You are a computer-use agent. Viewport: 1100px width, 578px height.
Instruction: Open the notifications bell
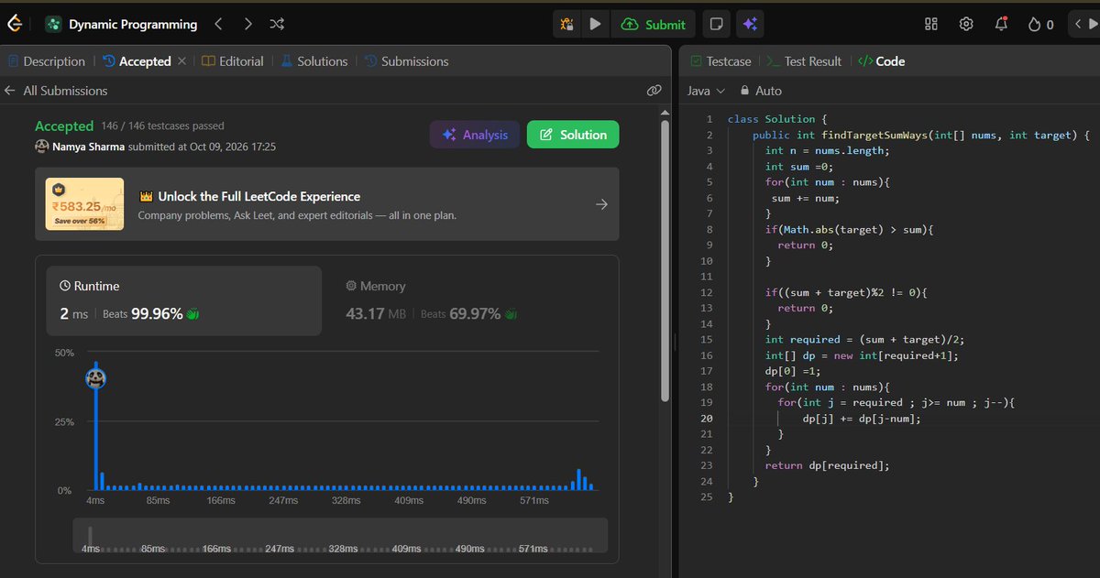click(x=1001, y=25)
